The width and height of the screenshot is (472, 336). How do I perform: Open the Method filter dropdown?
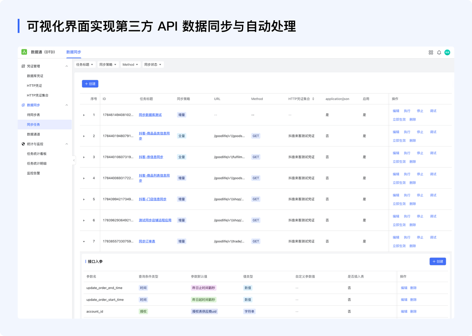(x=131, y=64)
